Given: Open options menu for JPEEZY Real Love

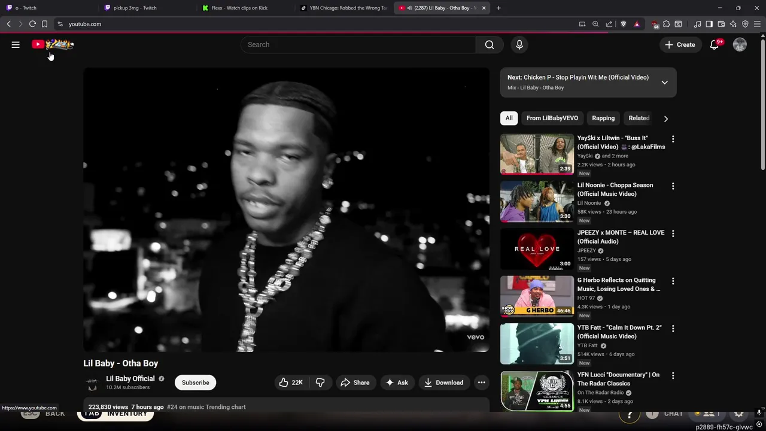Looking at the screenshot, I should [x=673, y=233].
